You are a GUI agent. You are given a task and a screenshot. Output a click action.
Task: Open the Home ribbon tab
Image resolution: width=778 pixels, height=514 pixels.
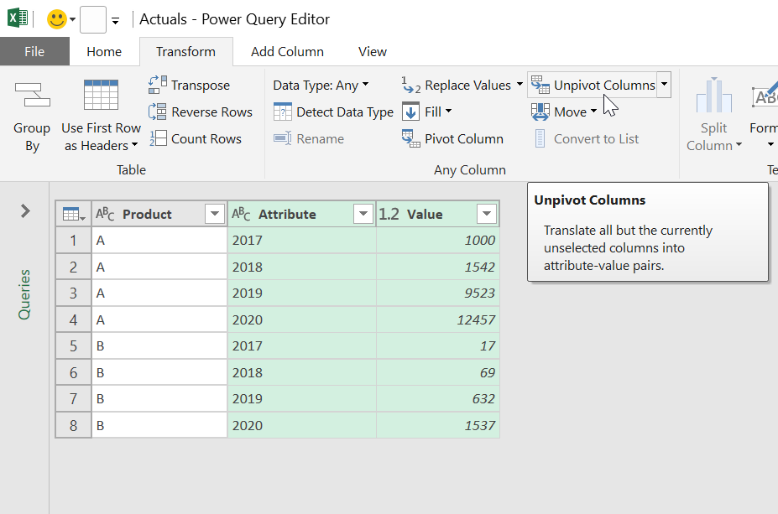click(104, 51)
